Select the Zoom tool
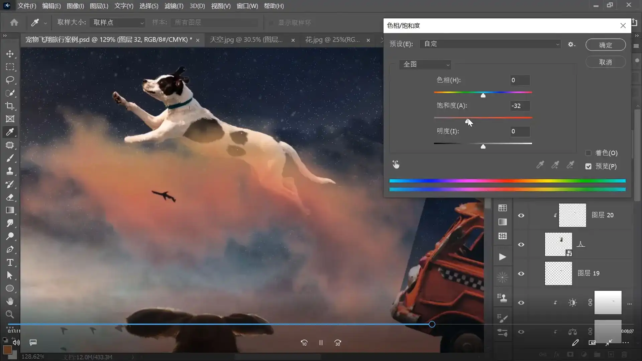Screen dimensions: 642x361 tap(10, 315)
